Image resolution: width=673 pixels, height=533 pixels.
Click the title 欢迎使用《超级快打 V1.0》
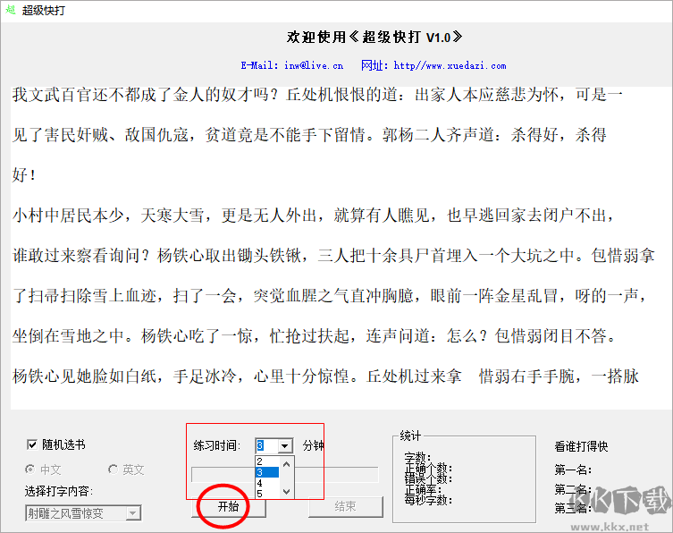point(374,37)
